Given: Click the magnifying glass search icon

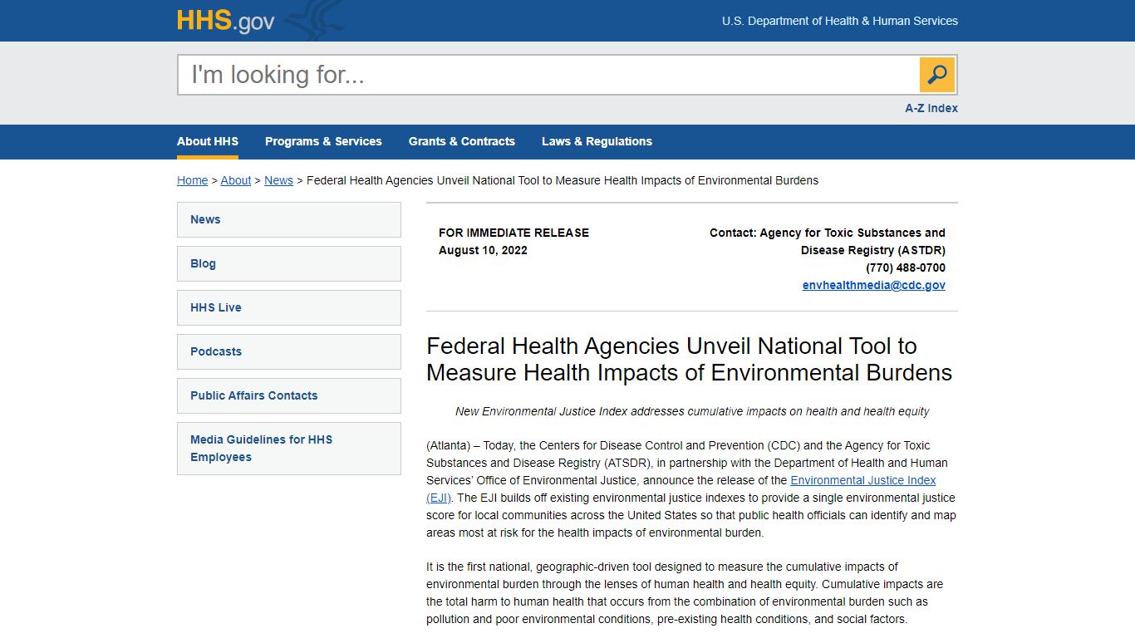Looking at the screenshot, I should tap(937, 75).
